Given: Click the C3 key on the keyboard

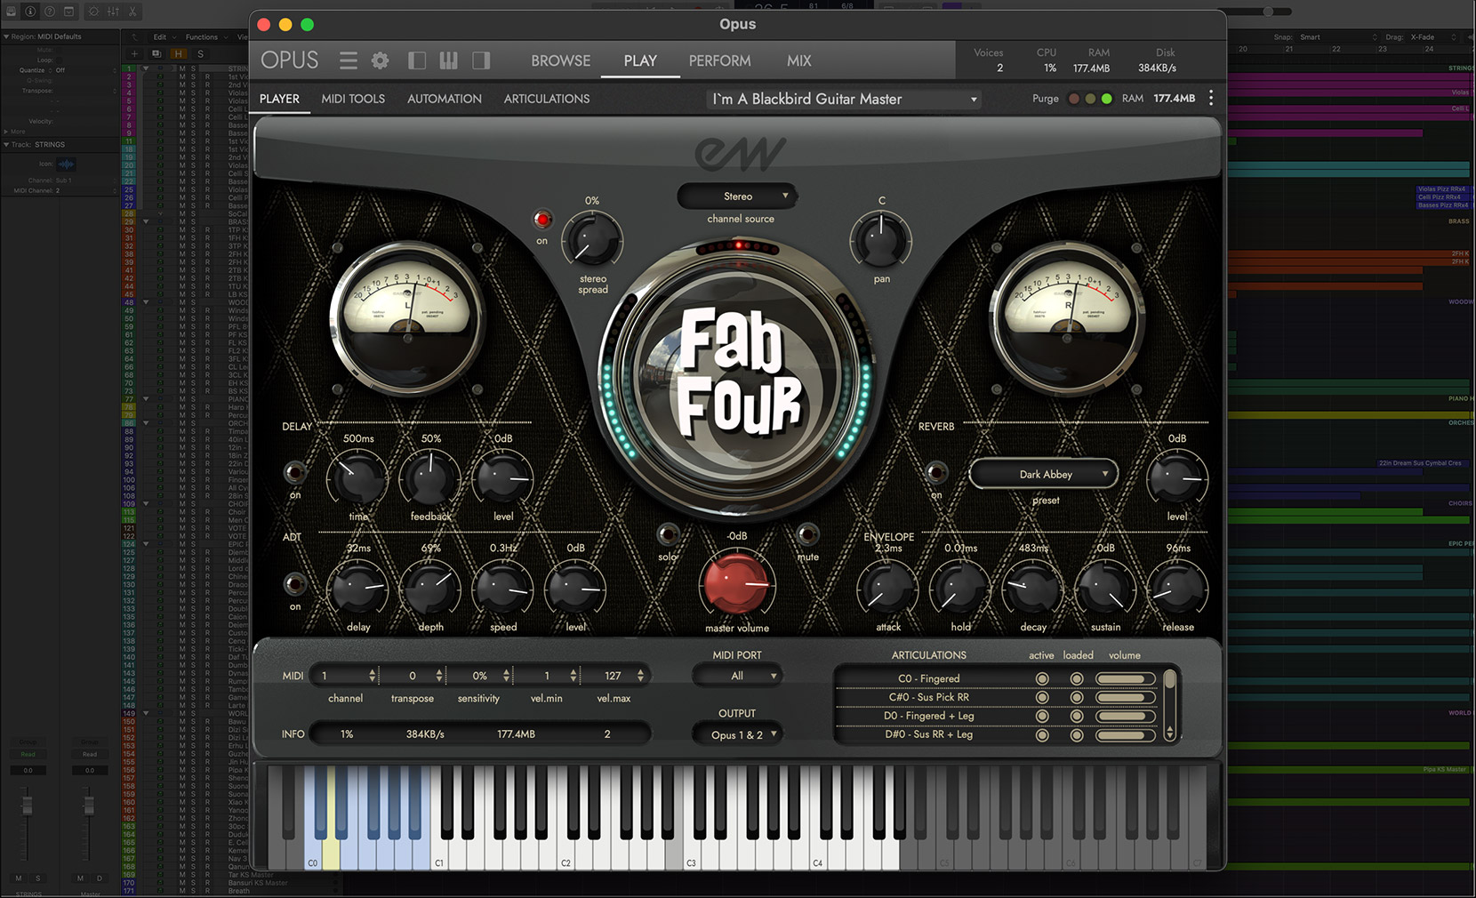Looking at the screenshot, I should coord(692,854).
